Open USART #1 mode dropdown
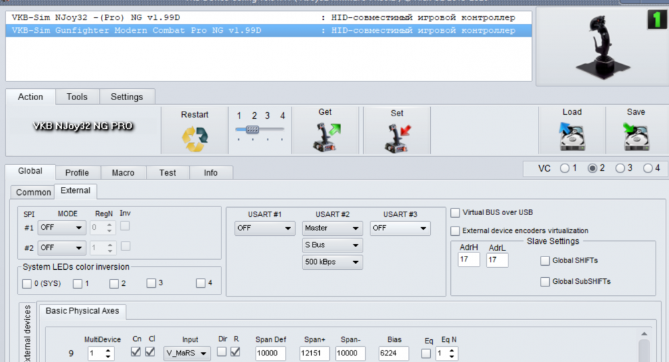The image size is (669, 362). click(264, 228)
